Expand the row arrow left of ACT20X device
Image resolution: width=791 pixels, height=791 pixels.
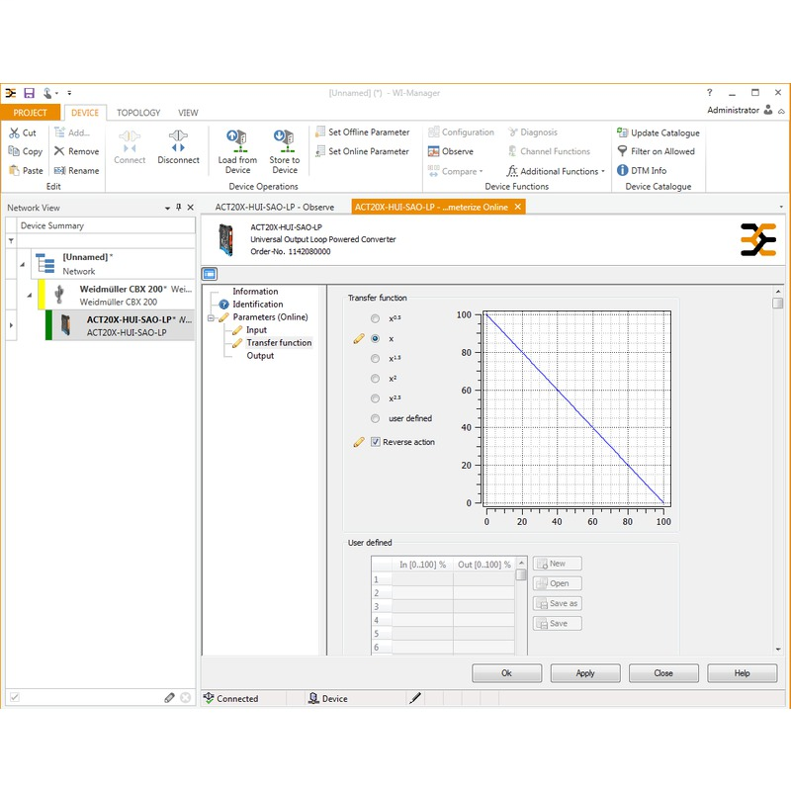(x=11, y=325)
